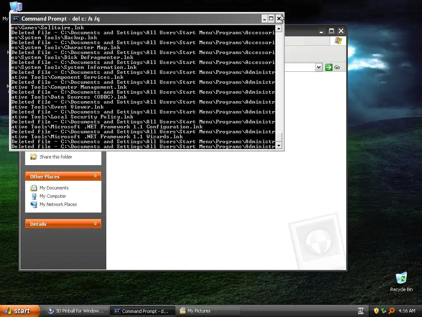The height and width of the screenshot is (317, 422).
Task: Click the 'ative Tools\Computer Management.lnk' console line
Action: coord(69,87)
